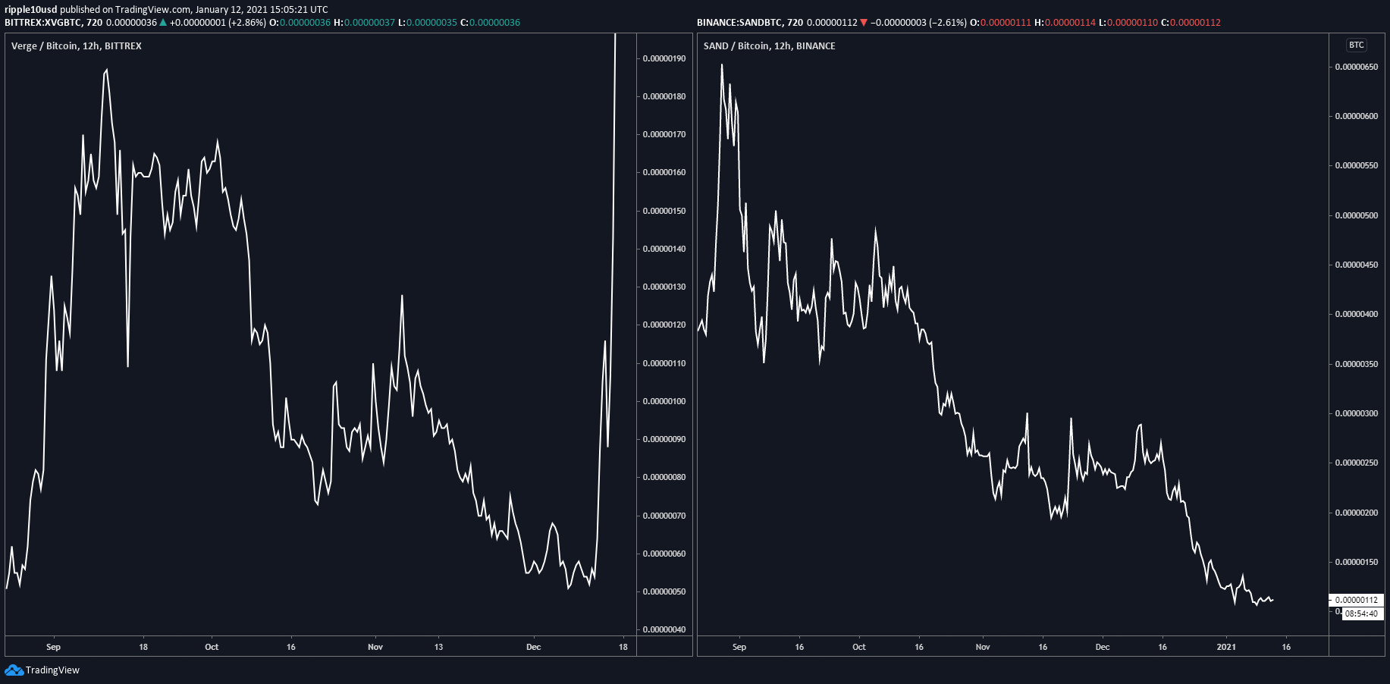Click the 0.00000450 price axis label
This screenshot has width=1390, height=684.
(1357, 265)
